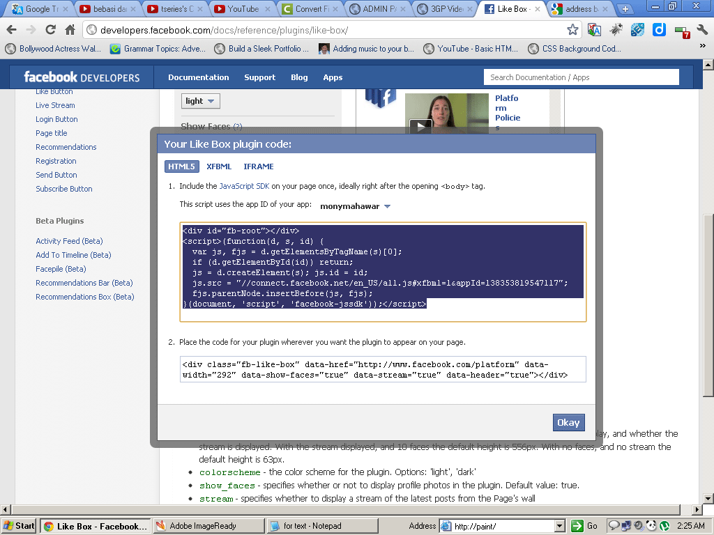714x535 pixels.
Task: Open Add To Timeline (Beta) link
Action: pyautogui.click(x=73, y=255)
